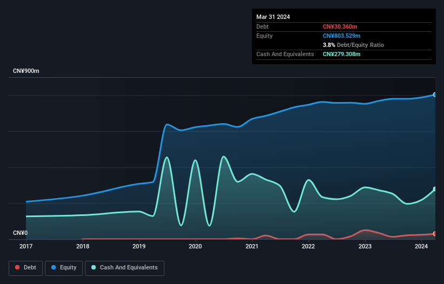Screen dimensions: 444x284
Task: Click the 2023 x-axis label
Action: coord(365,246)
